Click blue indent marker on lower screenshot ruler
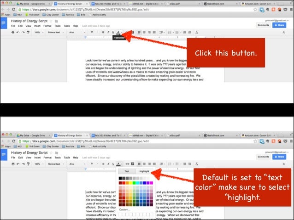Image resolution: width=294 pixels, height=220 pixels. coord(86,169)
